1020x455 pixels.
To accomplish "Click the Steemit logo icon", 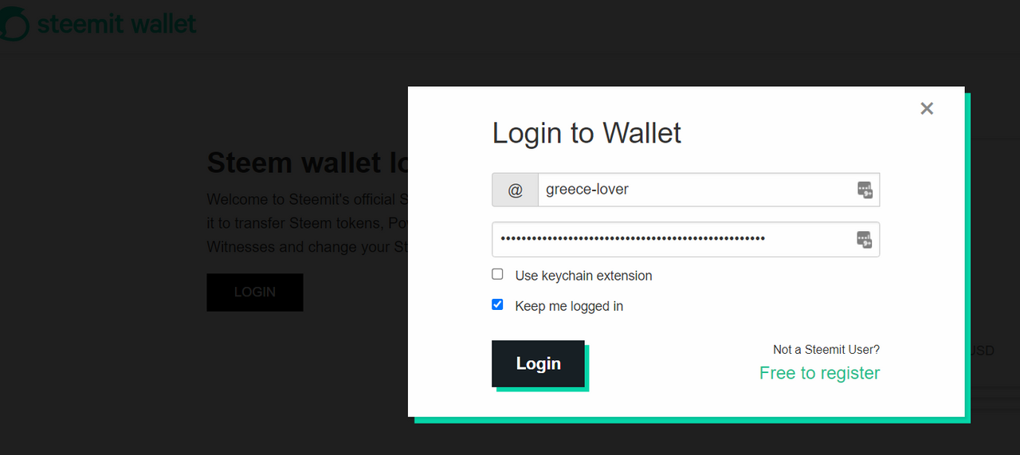I will [14, 25].
